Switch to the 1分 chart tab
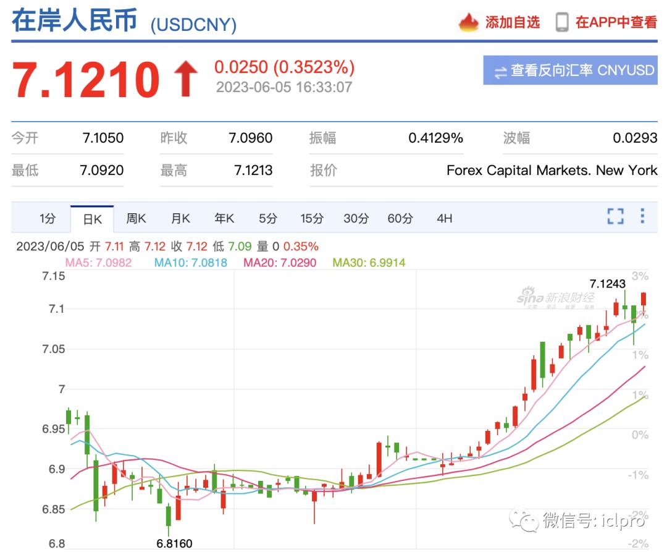 pyautogui.click(x=48, y=219)
